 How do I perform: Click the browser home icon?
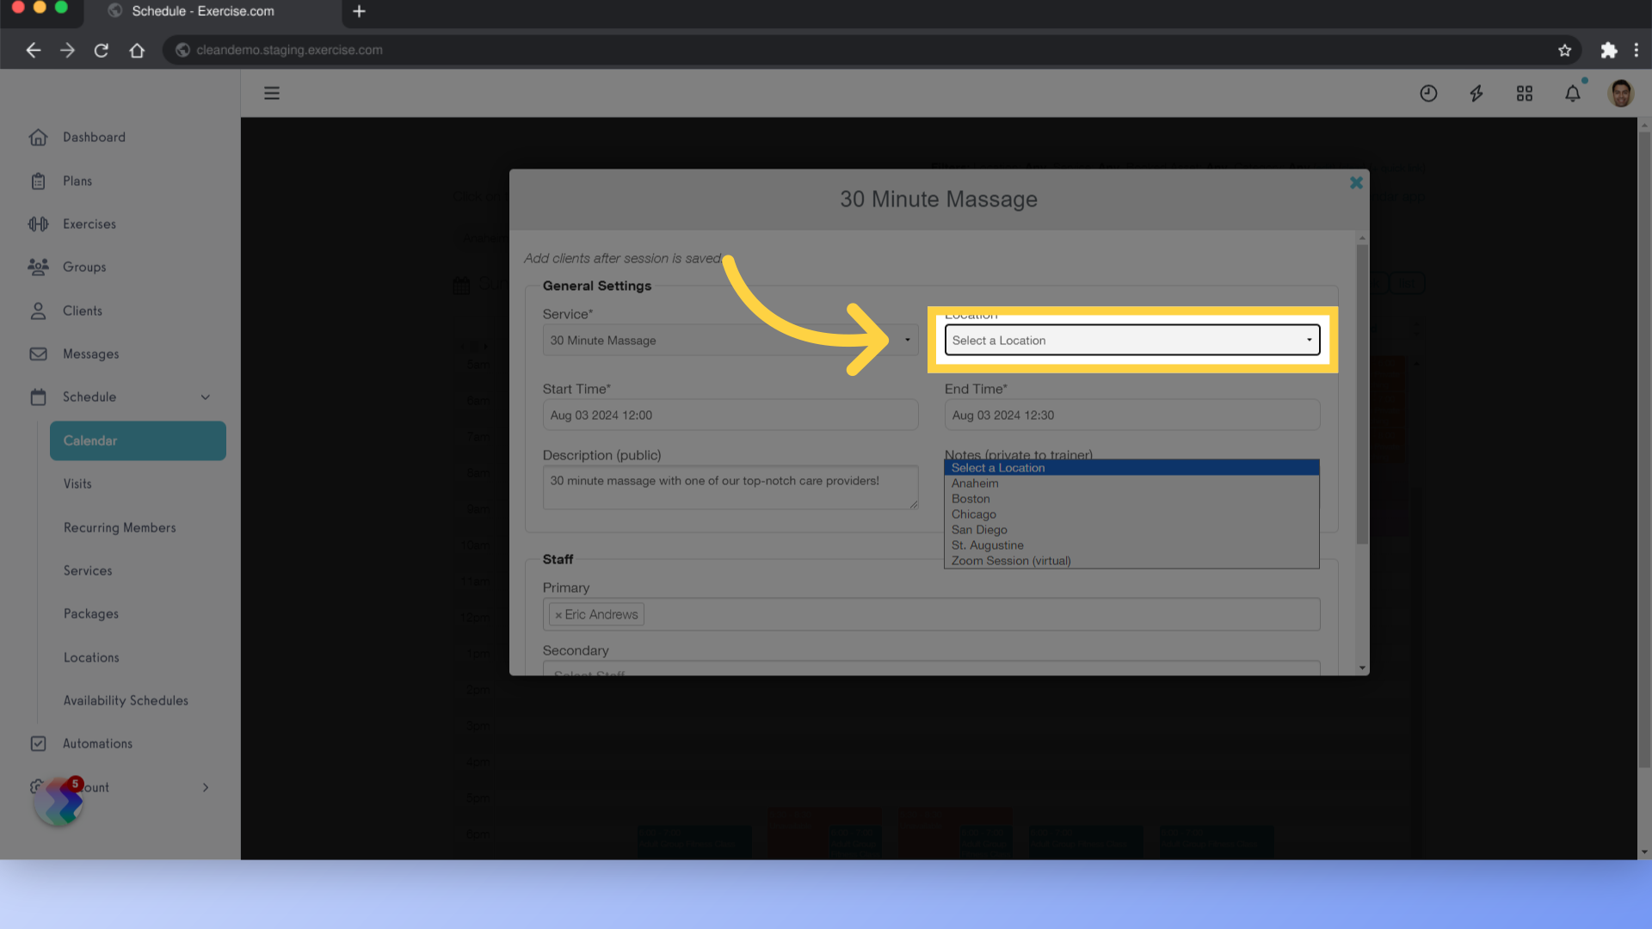click(137, 50)
